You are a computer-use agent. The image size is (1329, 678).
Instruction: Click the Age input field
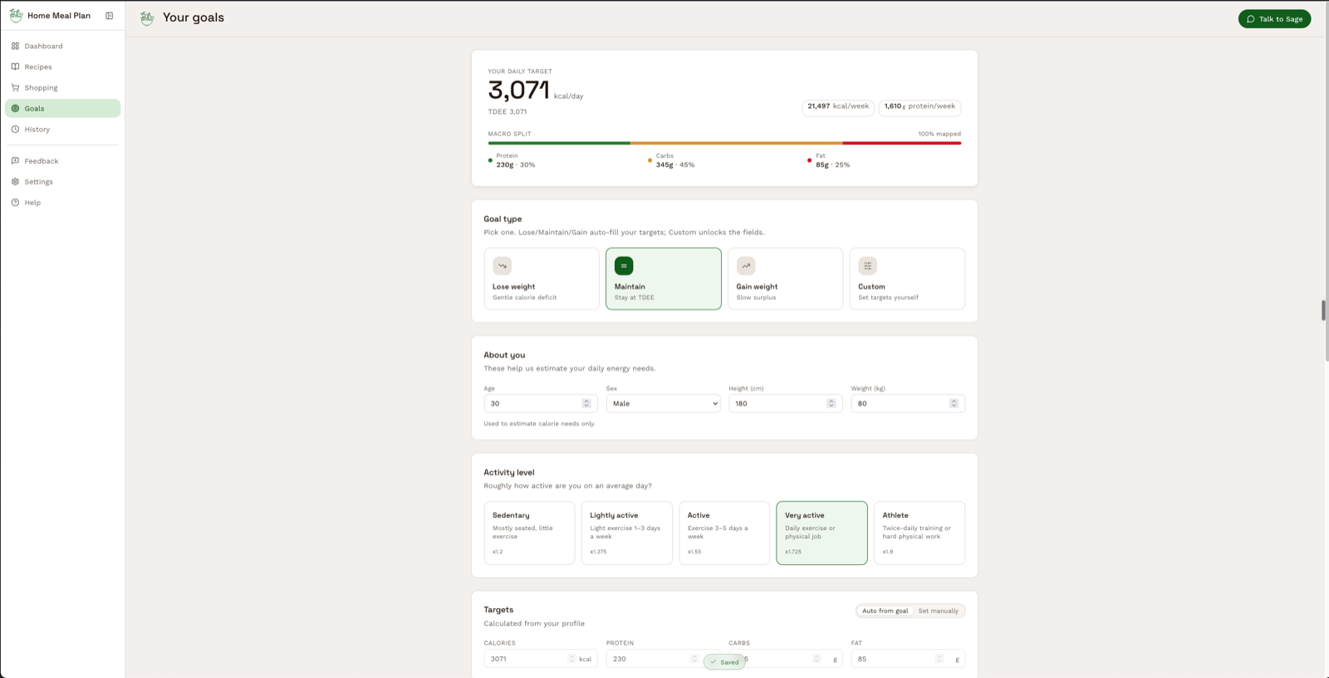tap(541, 403)
